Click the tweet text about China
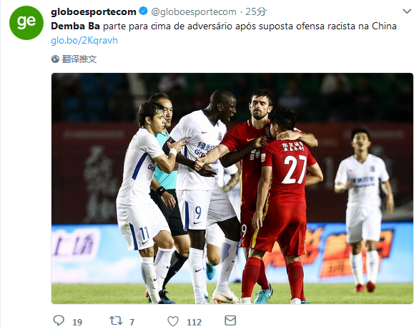The width and height of the screenshot is (419, 329). click(x=224, y=26)
